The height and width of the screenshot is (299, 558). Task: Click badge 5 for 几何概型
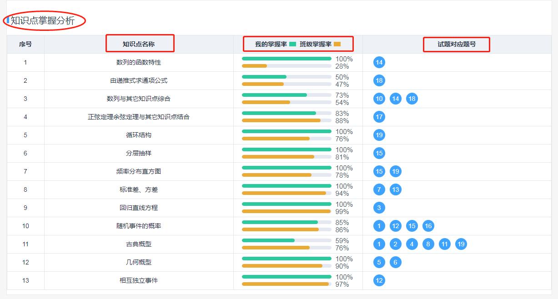(378, 262)
